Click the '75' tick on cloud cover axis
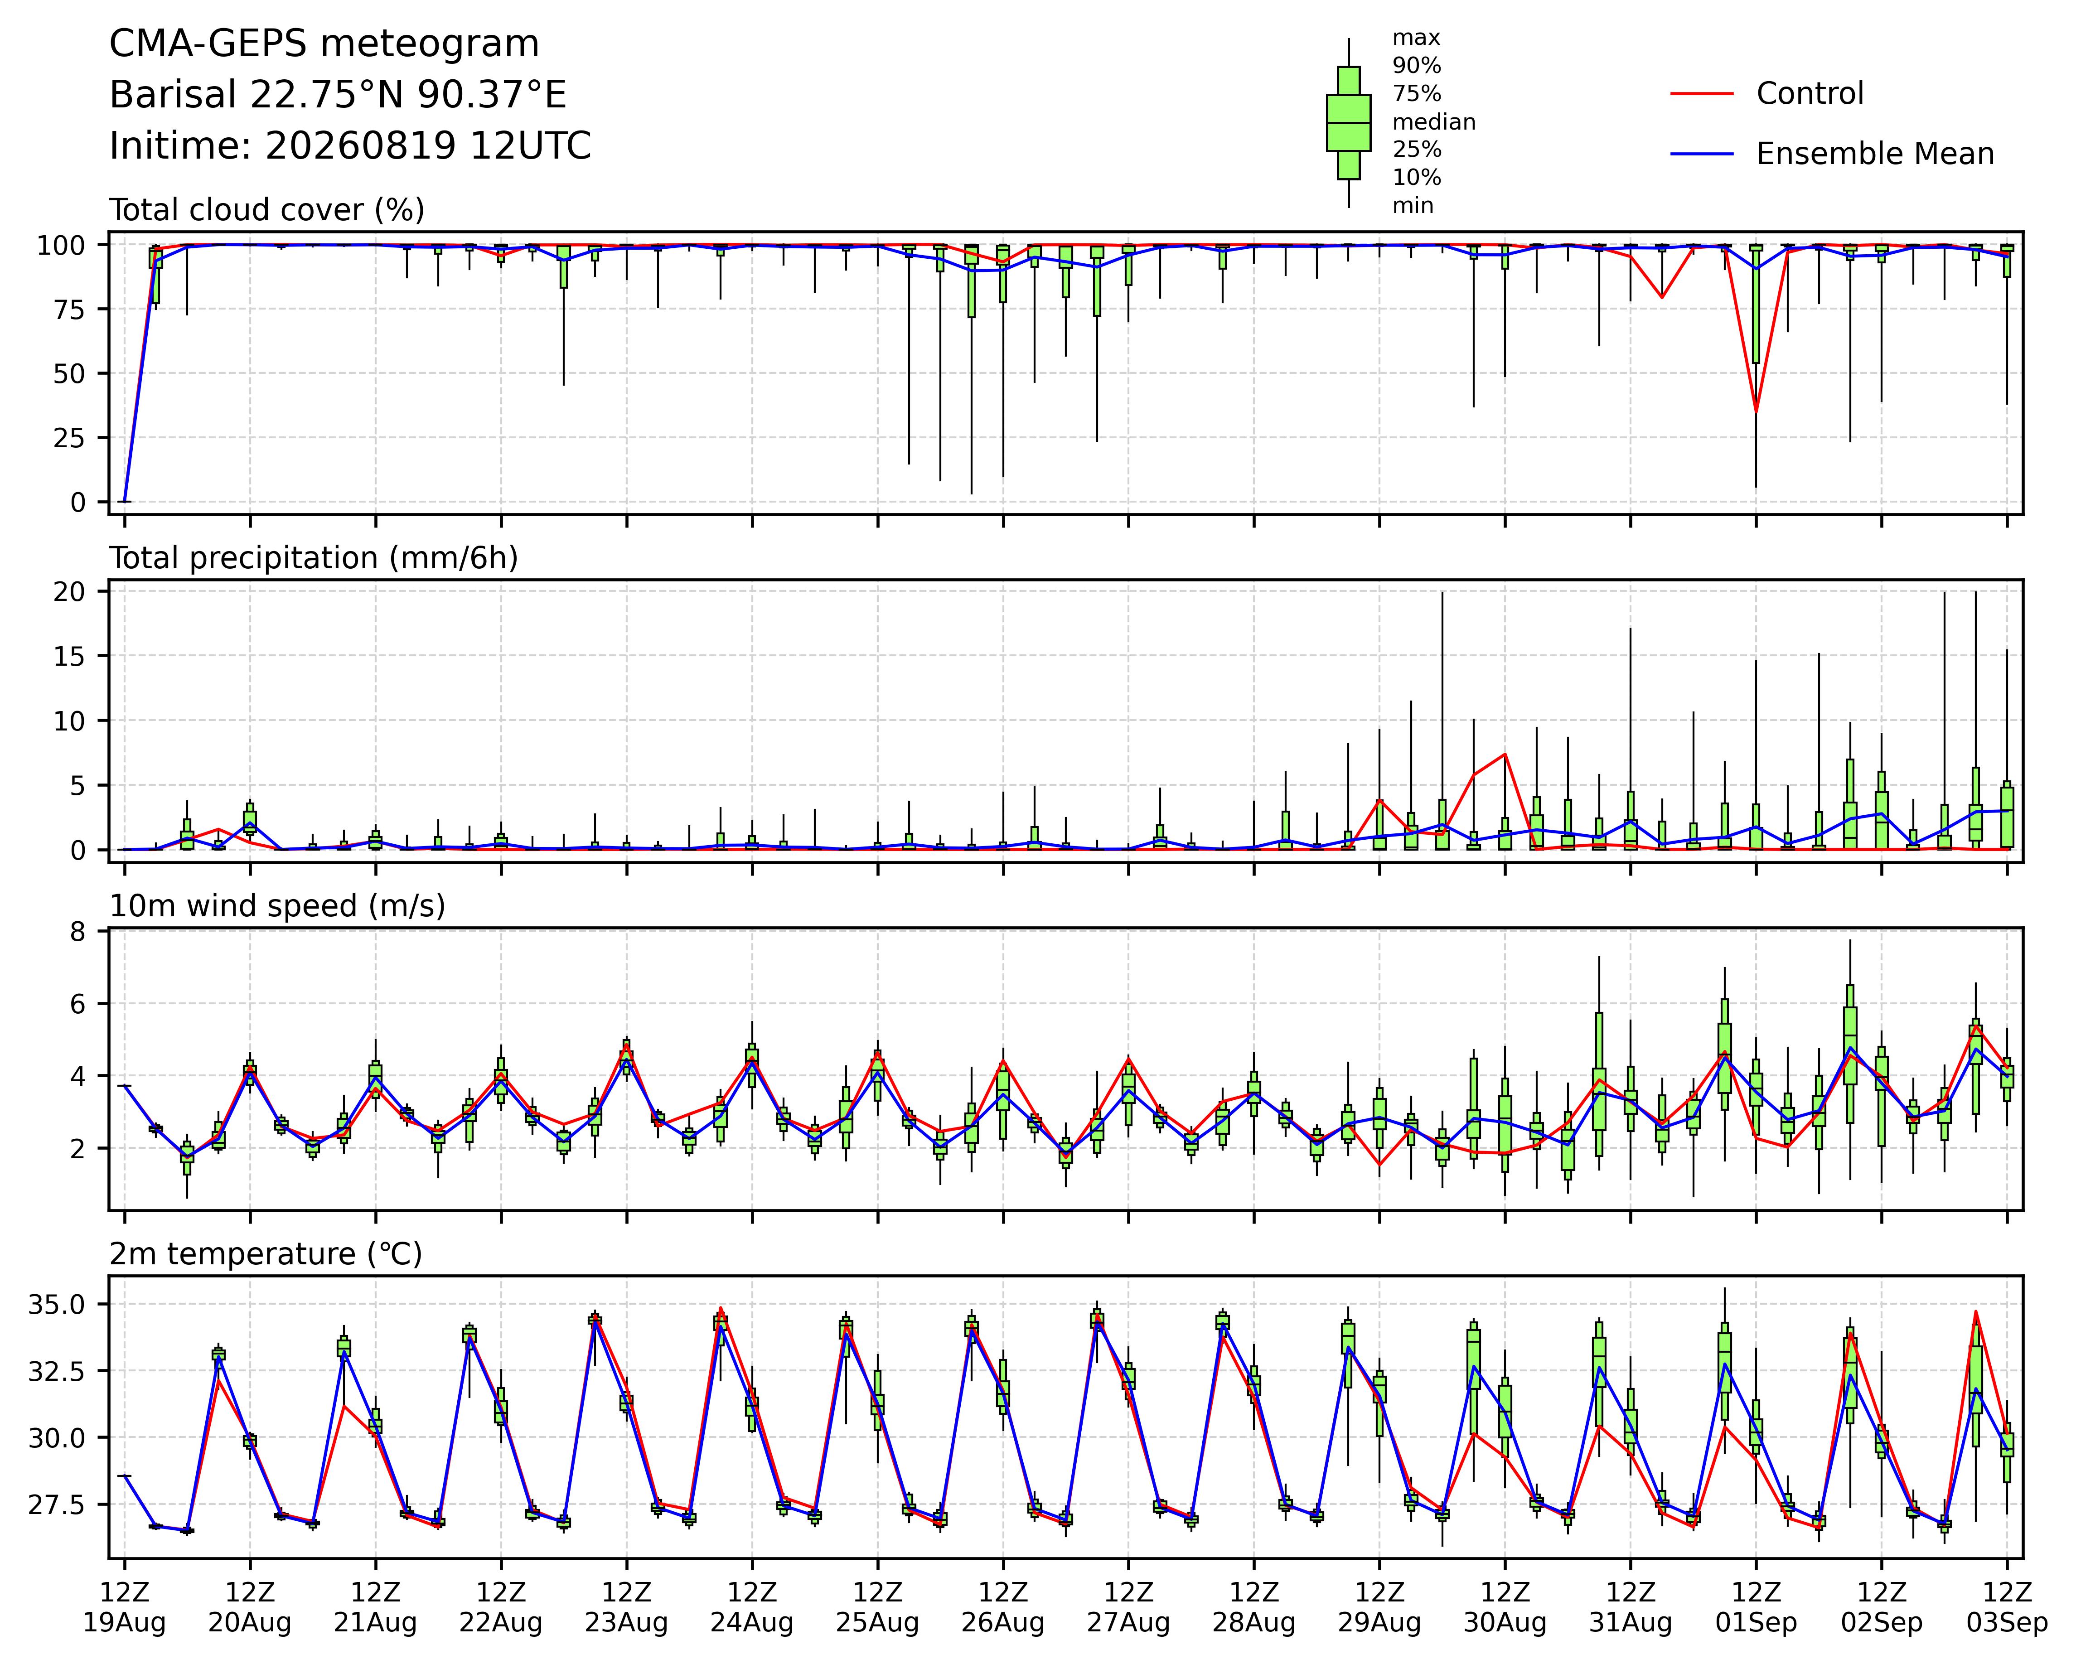This screenshot has height=1664, width=2076. 70,309
